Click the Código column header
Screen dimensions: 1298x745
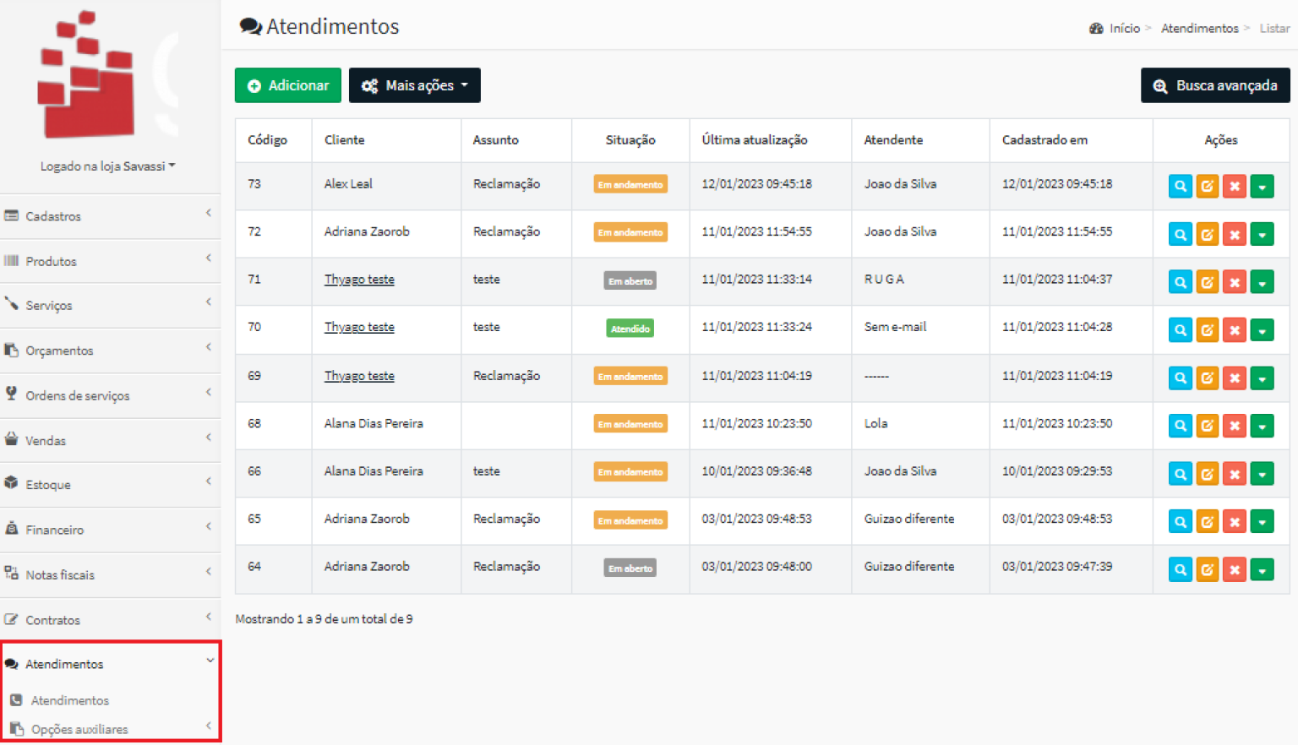(x=267, y=140)
